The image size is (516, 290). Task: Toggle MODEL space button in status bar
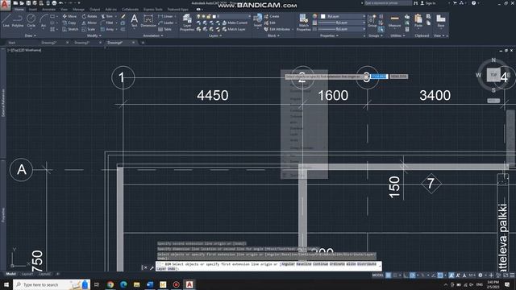[x=378, y=275]
